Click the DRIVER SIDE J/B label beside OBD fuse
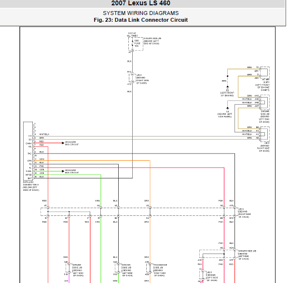This screenshot has height=283, width=290. point(152,41)
